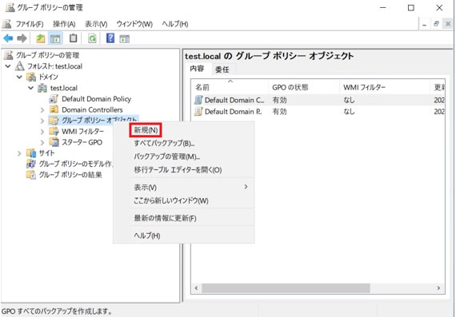Open the ヘルプ(H) menu in the menu bar
The width and height of the screenshot is (456, 317).
[x=175, y=24]
